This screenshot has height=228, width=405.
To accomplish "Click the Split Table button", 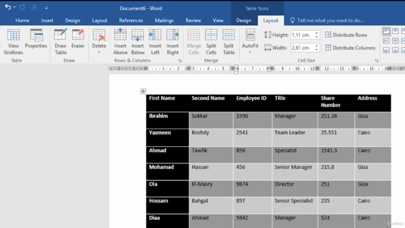I will point(228,42).
